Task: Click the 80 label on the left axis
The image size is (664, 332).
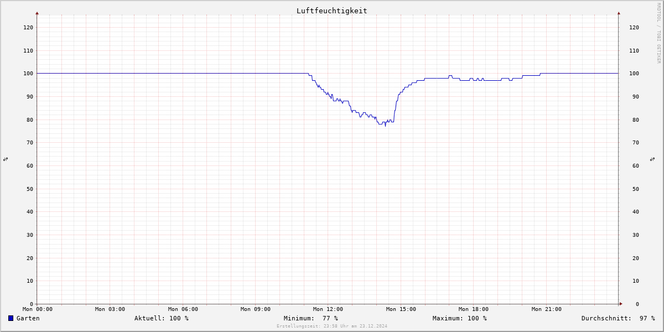Action: pyautogui.click(x=30, y=120)
